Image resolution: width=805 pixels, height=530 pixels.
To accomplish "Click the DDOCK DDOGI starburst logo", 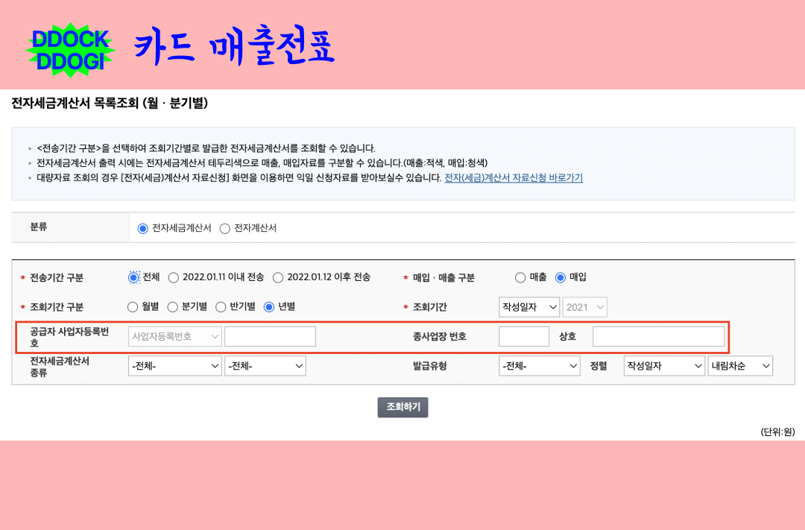I will point(71,46).
